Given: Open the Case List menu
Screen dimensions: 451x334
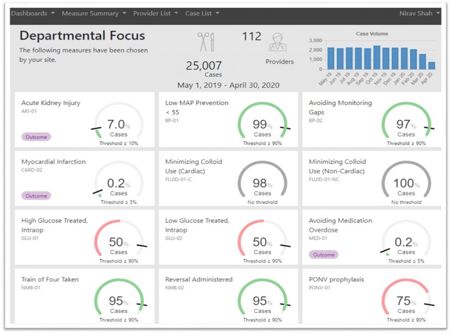Looking at the screenshot, I should click(202, 13).
